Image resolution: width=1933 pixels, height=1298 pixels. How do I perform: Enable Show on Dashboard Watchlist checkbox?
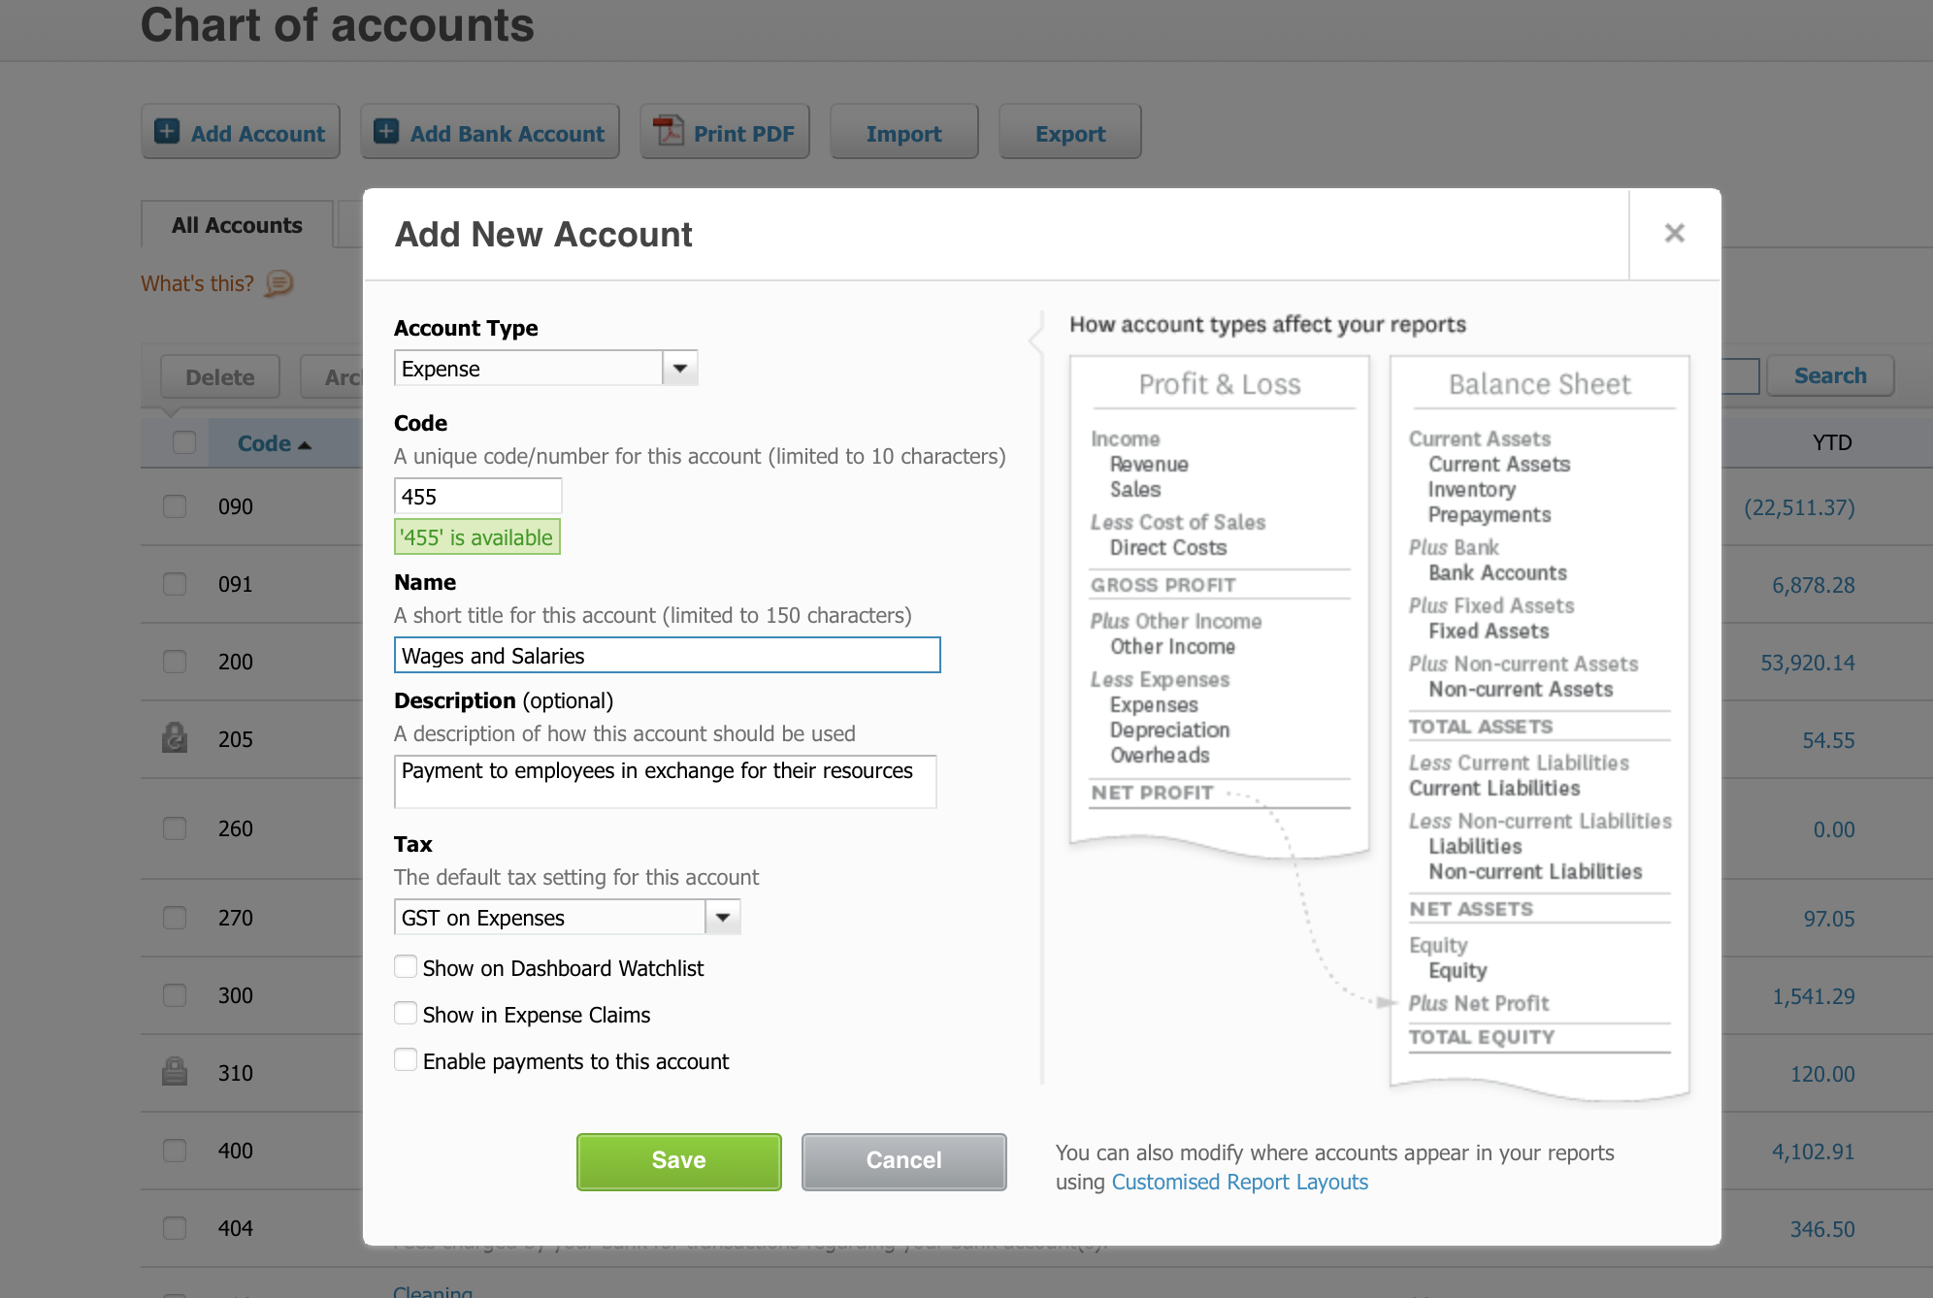pyautogui.click(x=406, y=967)
